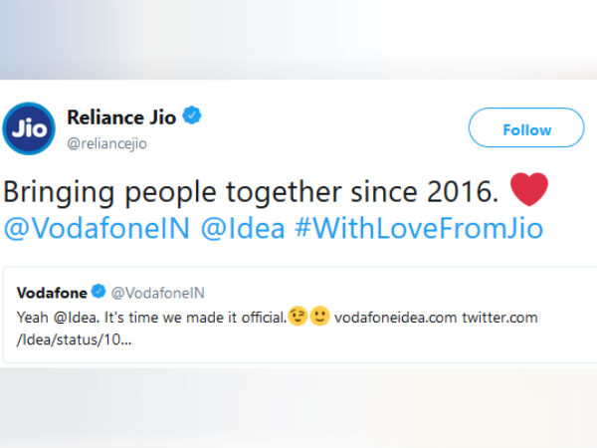The width and height of the screenshot is (597, 448).
Task: Click the verified badge beside Reliance Jio
Action: click(x=193, y=117)
